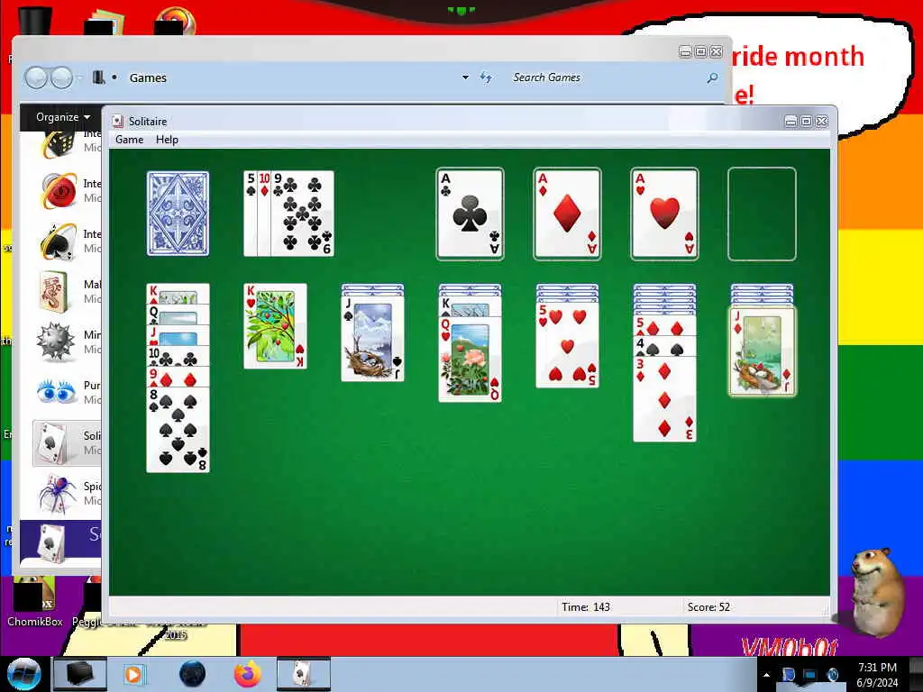Viewport: 923px width, 692px height.
Task: Click the Back button in Games window
Action: (36, 77)
